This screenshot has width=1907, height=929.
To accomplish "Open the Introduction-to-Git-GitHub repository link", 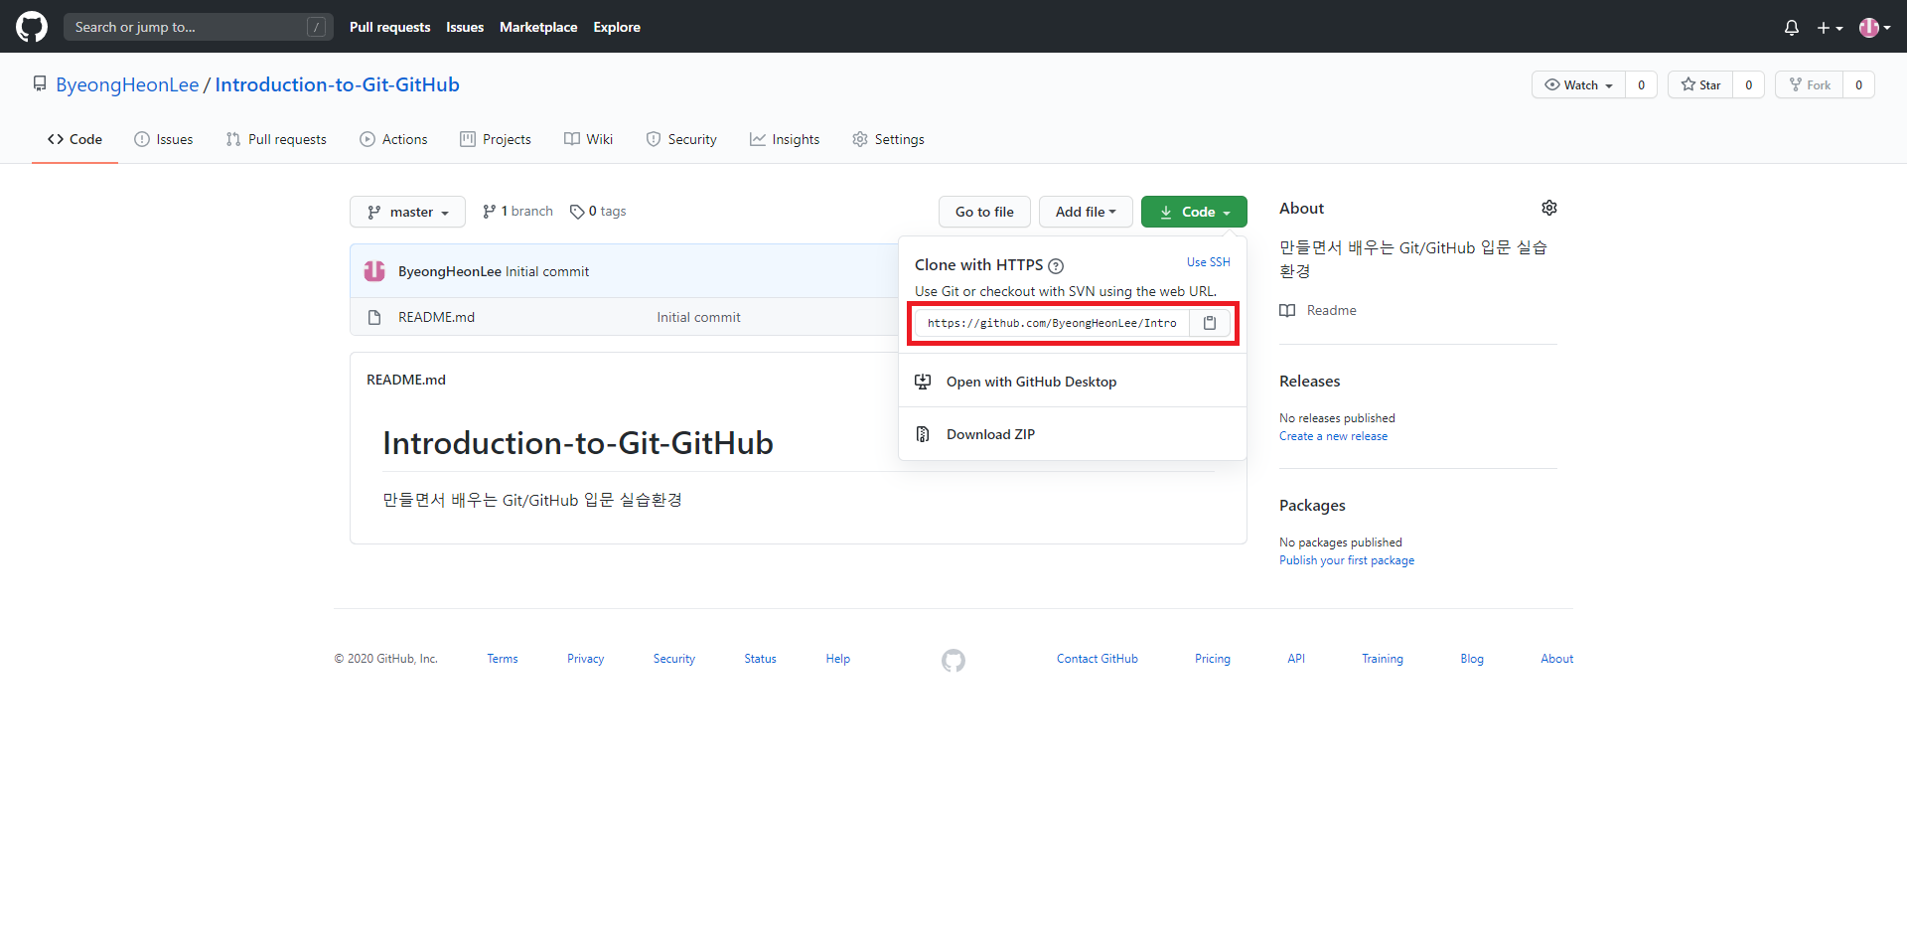I will tap(337, 84).
